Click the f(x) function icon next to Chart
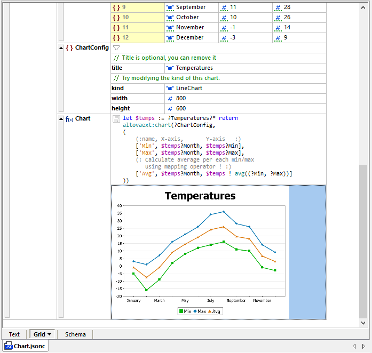This screenshot has width=372, height=353. (x=69, y=119)
